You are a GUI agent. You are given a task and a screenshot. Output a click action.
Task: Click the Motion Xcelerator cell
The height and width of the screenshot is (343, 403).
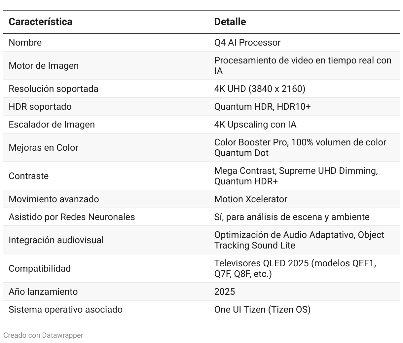[x=250, y=199]
